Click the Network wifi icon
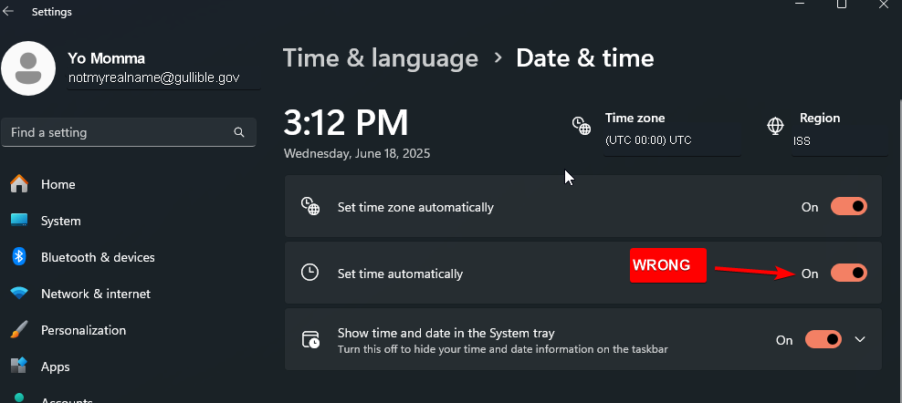 pos(19,294)
